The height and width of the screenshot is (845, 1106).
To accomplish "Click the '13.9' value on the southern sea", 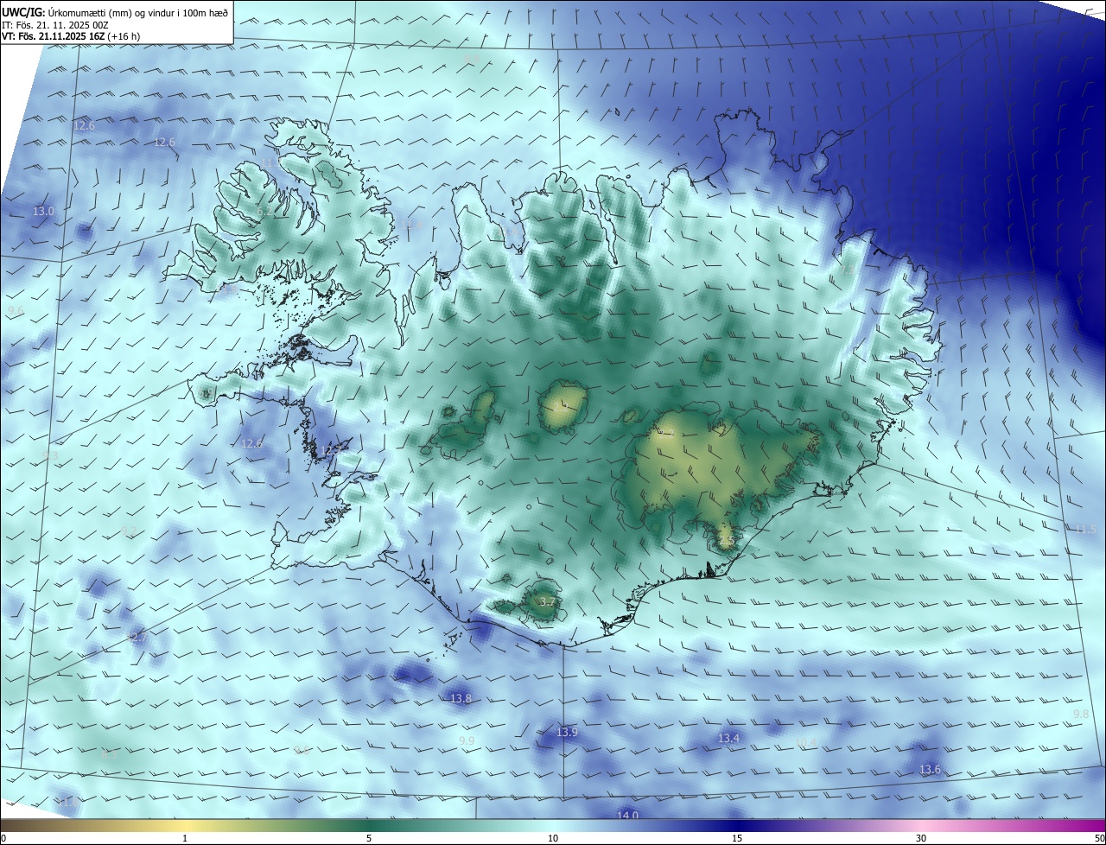I will point(567,732).
